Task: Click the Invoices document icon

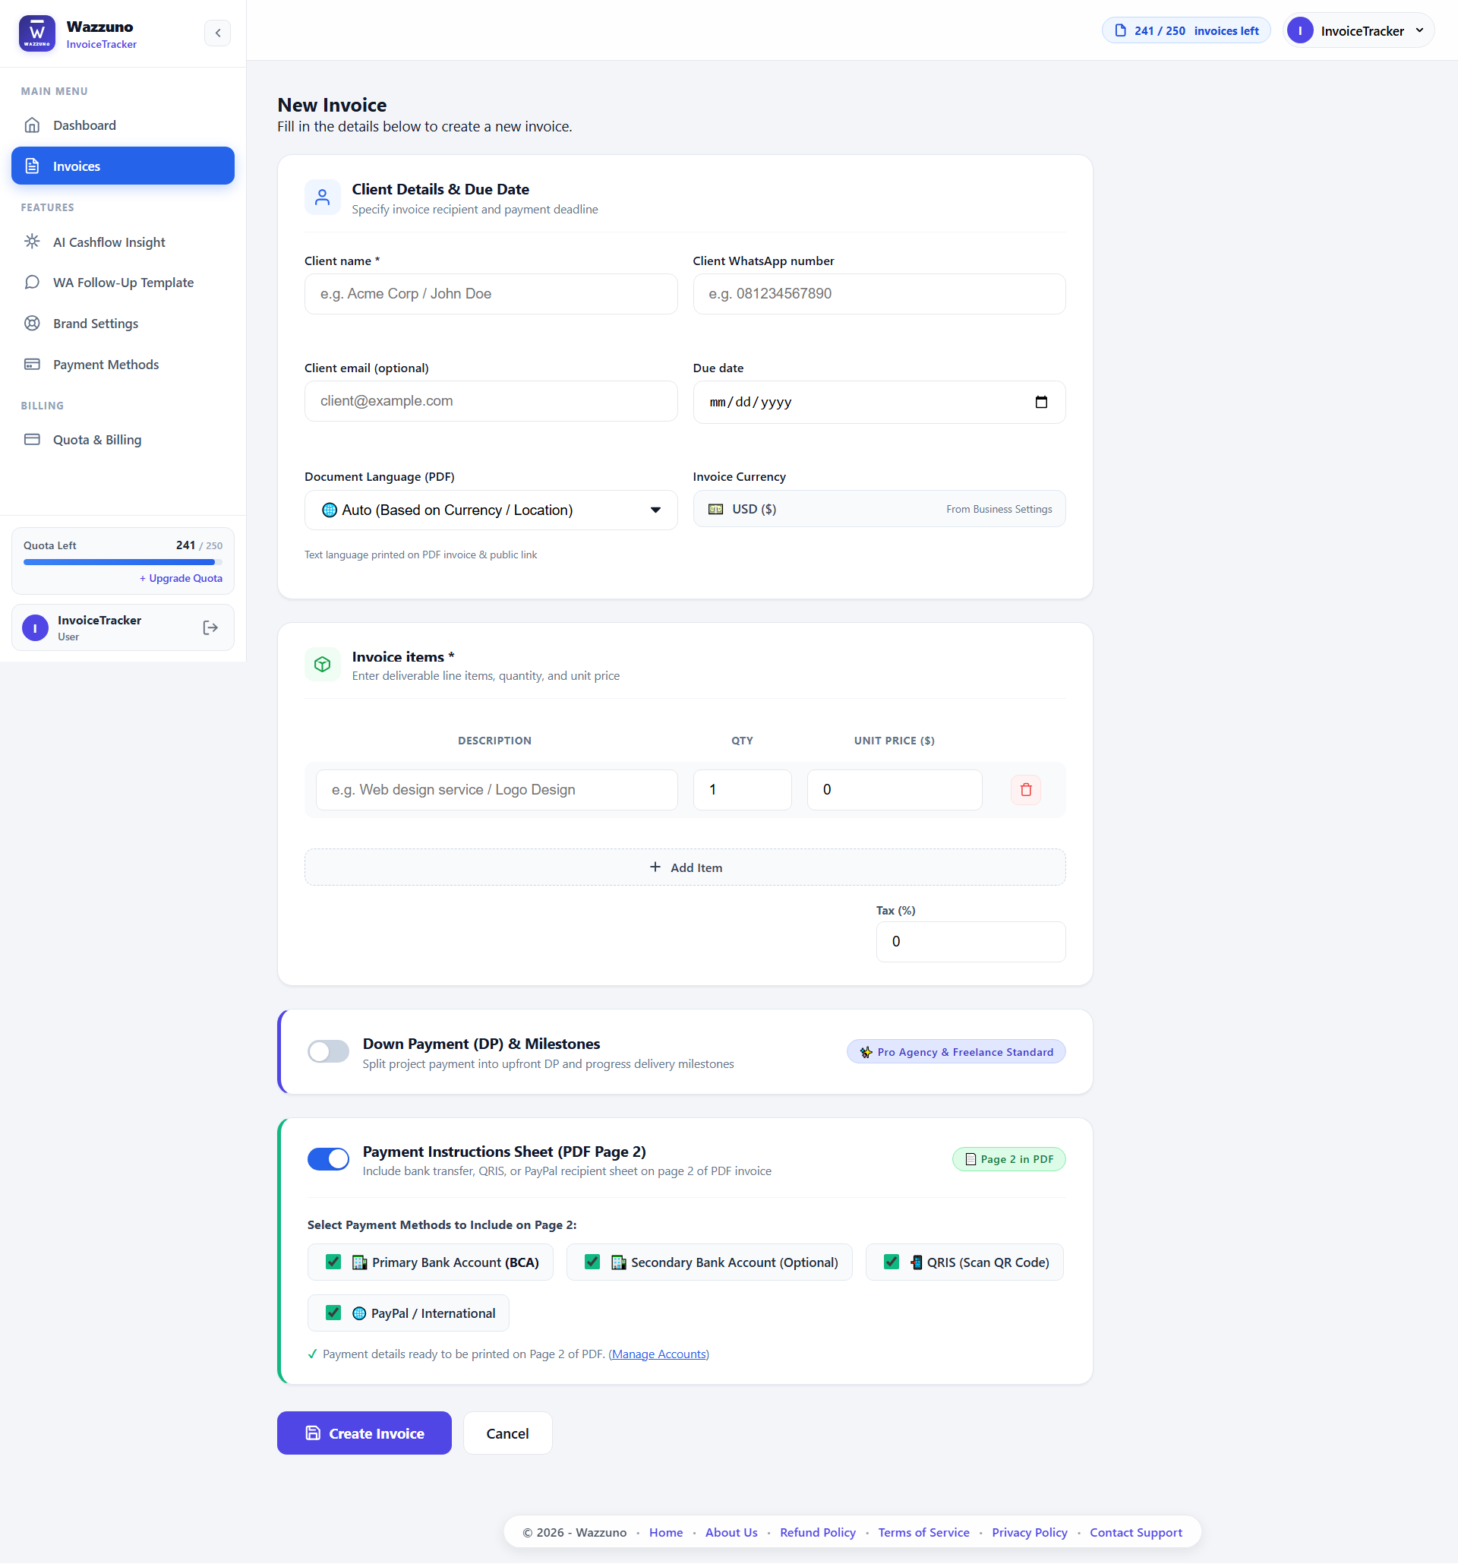Action: (x=32, y=166)
